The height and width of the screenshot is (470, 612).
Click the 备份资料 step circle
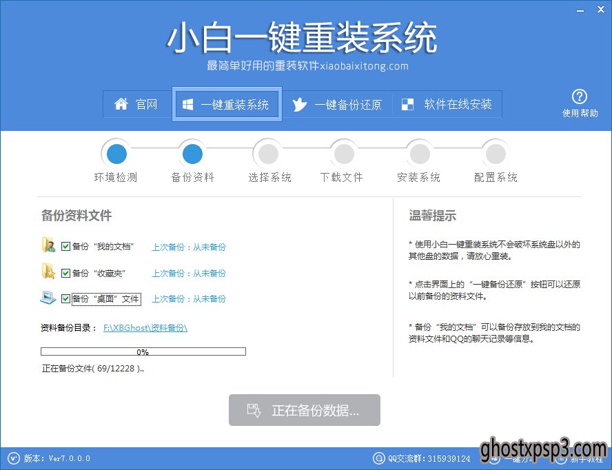pos(192,154)
